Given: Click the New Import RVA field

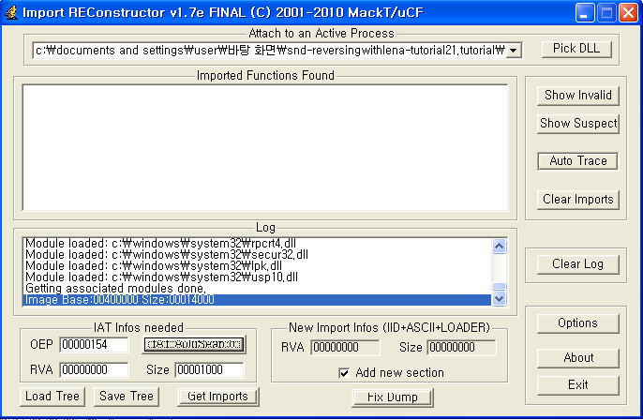Looking at the screenshot, I should click(345, 348).
